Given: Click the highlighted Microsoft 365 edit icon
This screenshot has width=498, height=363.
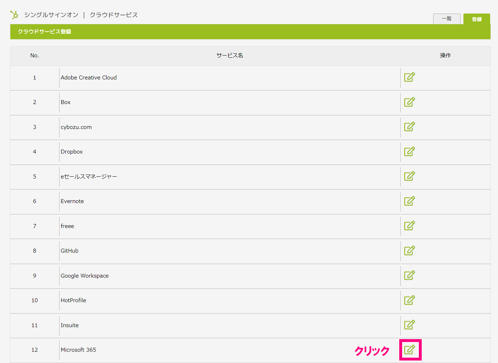Looking at the screenshot, I should pos(410,349).
